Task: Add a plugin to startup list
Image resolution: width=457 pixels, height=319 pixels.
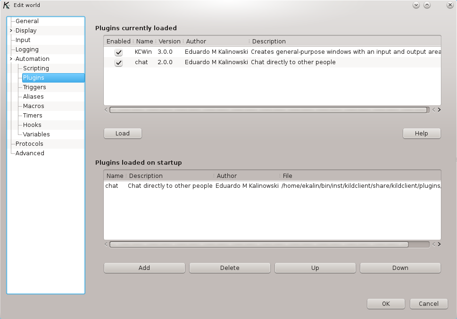Action: point(144,268)
